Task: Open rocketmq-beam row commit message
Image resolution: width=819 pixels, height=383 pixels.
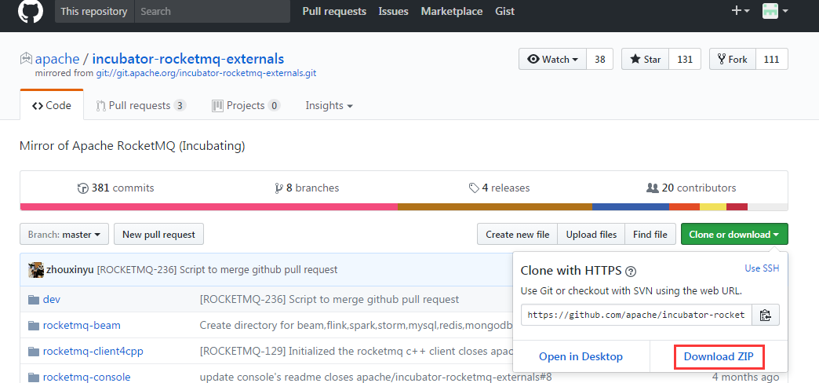Action: coord(356,325)
